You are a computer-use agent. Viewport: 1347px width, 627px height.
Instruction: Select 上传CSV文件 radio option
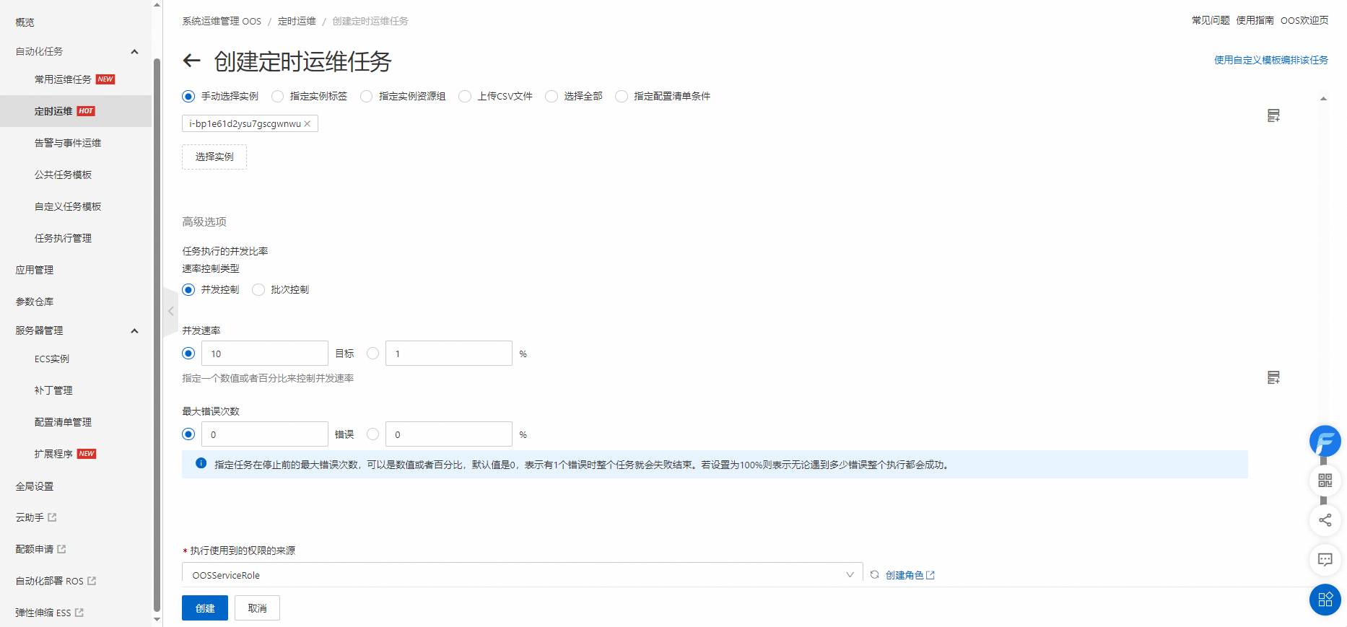[465, 96]
